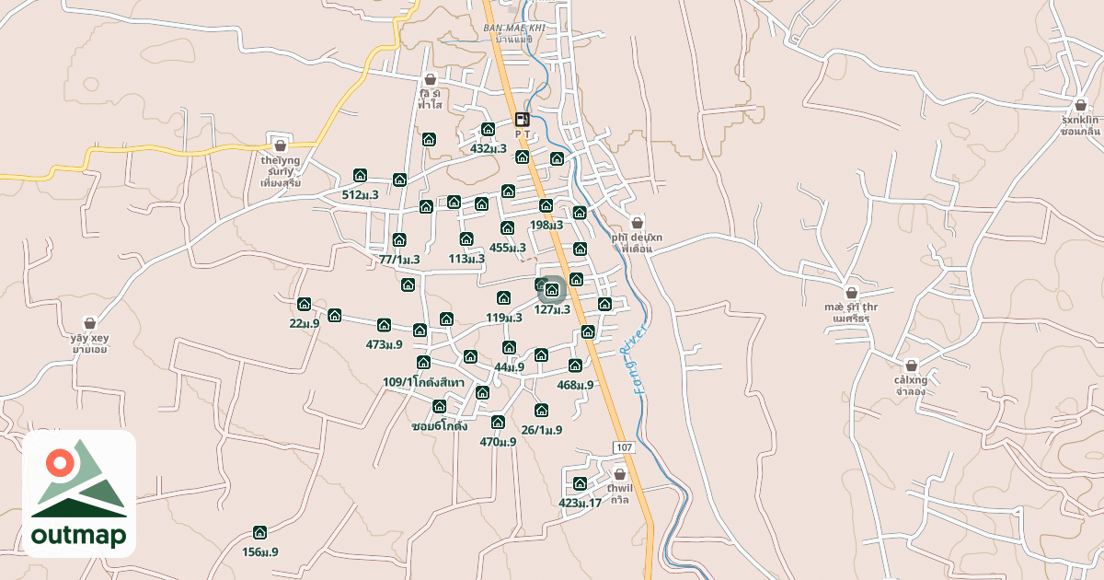Open the shop icon for แม่ศรีธร
This screenshot has height=580, width=1104.
click(851, 292)
